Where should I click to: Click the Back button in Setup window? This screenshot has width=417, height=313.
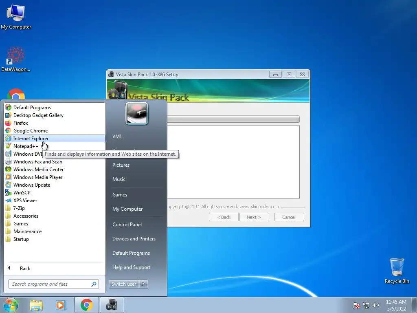[224, 217]
